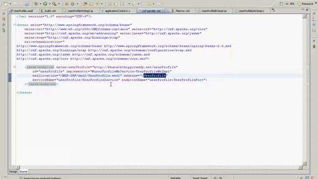Click the implementor attribute value
This screenshot has height=179, width=318.
131,71
